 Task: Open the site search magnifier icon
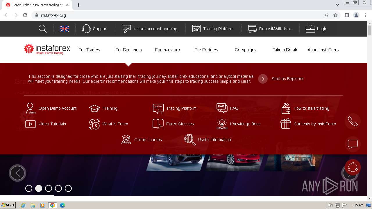click(43, 29)
